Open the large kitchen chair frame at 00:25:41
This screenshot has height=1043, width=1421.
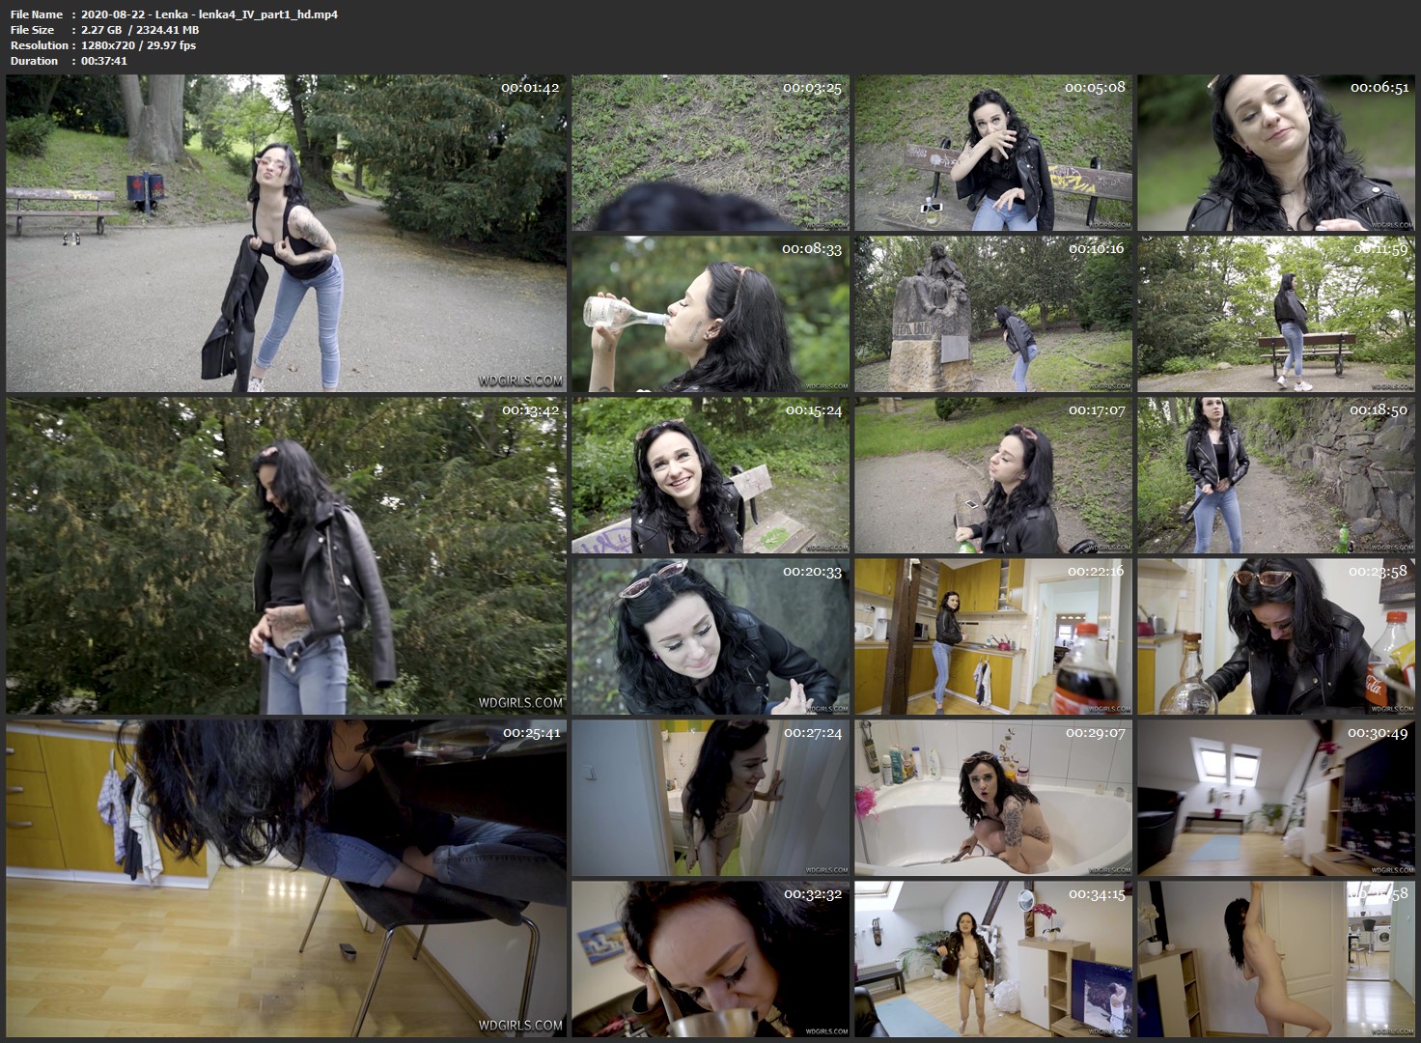coord(286,878)
